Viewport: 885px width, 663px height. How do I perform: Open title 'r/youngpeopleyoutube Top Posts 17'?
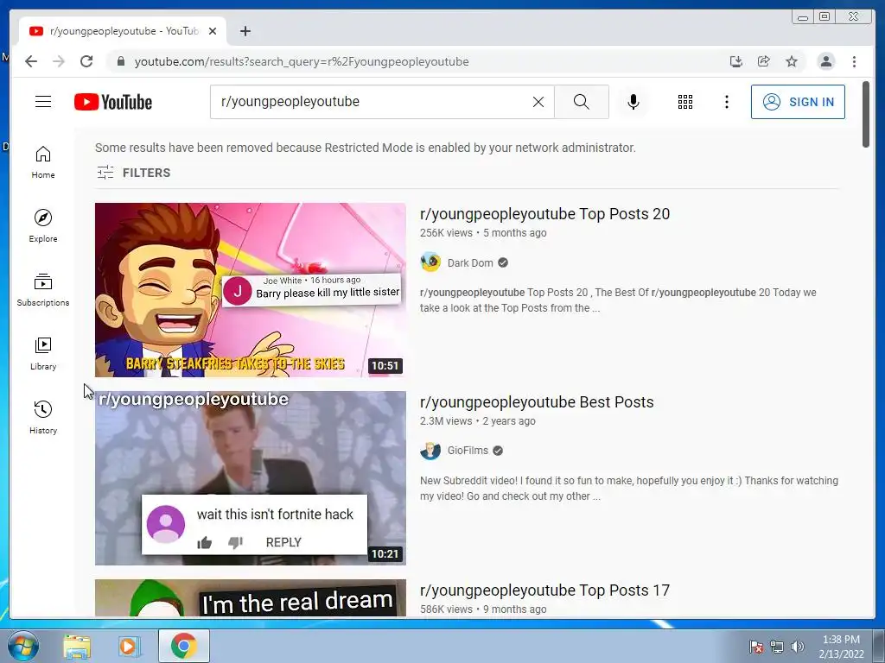[544, 590]
